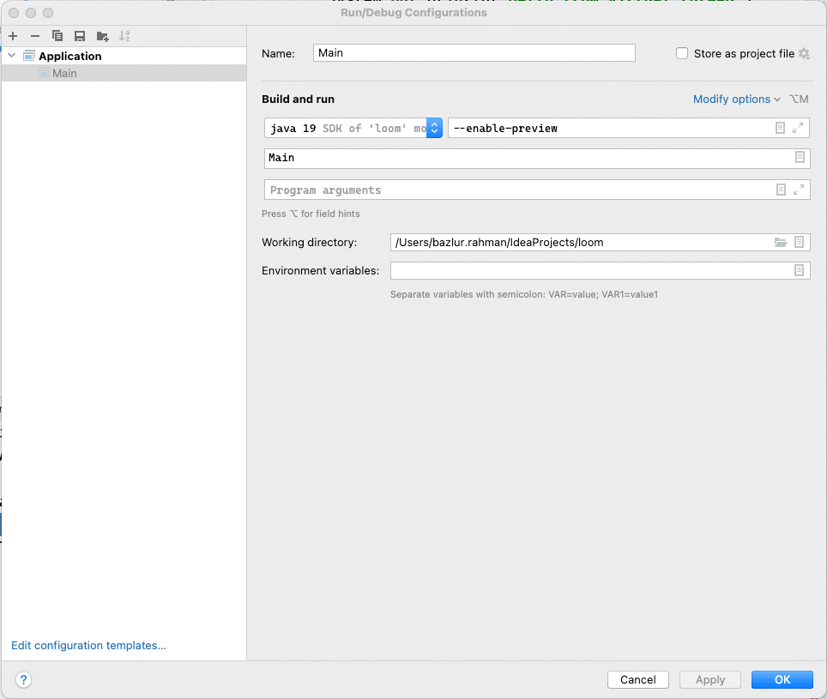The height and width of the screenshot is (699, 827).
Task: Copy the configuration using the duplicate icon
Action: pos(57,36)
